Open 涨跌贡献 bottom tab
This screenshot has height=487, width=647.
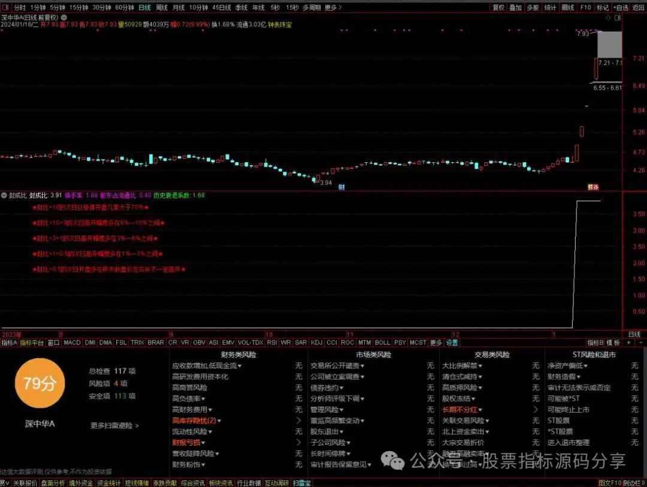(165, 483)
